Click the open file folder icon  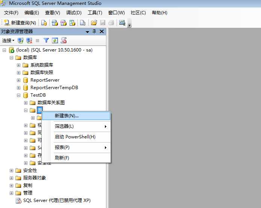click(x=94, y=23)
